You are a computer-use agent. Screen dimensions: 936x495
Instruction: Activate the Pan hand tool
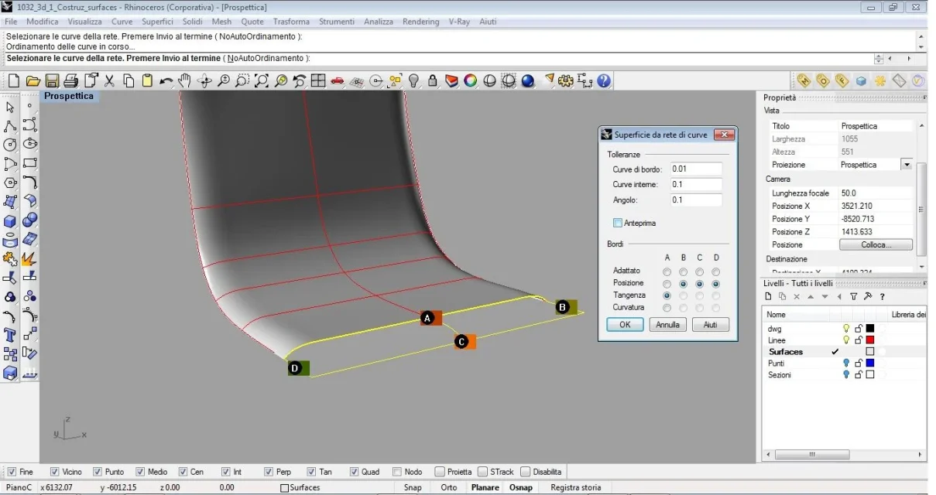(x=185, y=80)
